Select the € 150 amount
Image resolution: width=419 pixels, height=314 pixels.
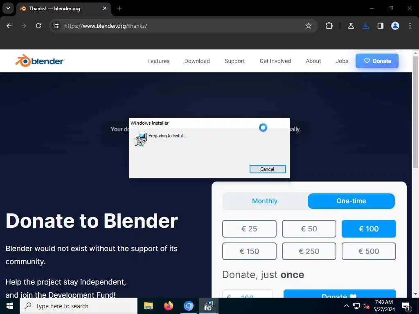click(249, 251)
